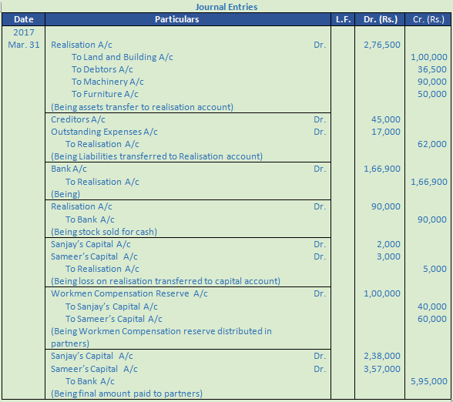Click the 'Dr. (Rs.)' column header
453x402 pixels.
click(381, 19)
